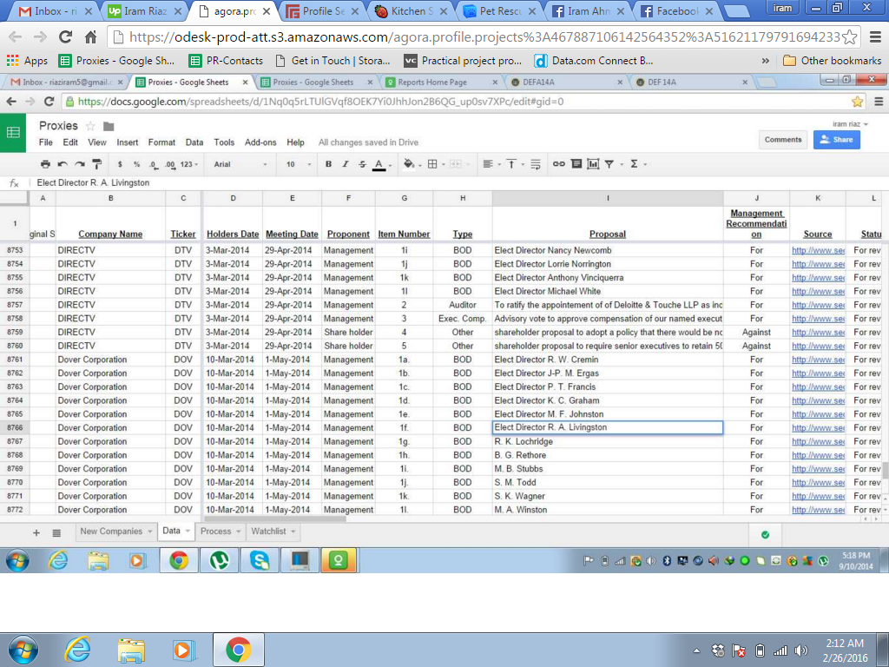
Task: Insert link using chain icon
Action: coord(559,164)
